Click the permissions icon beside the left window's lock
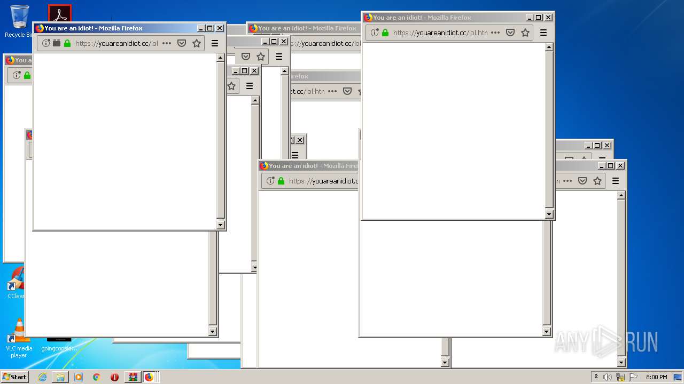684x384 pixels. click(x=57, y=43)
